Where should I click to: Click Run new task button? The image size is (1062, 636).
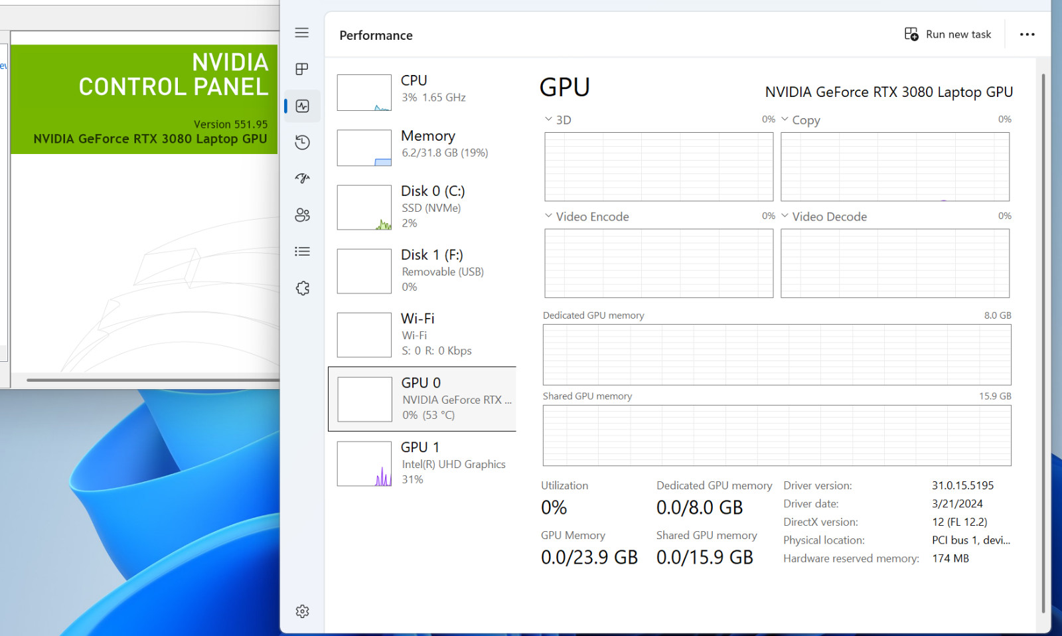948,35
